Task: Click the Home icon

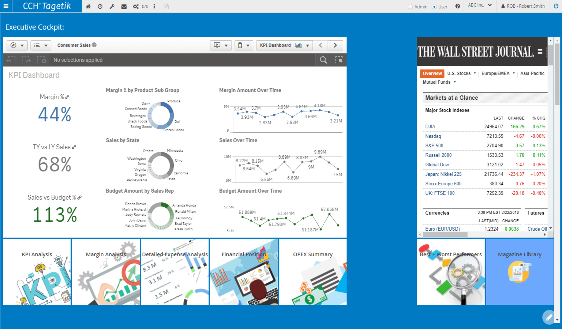Action: 88,7
